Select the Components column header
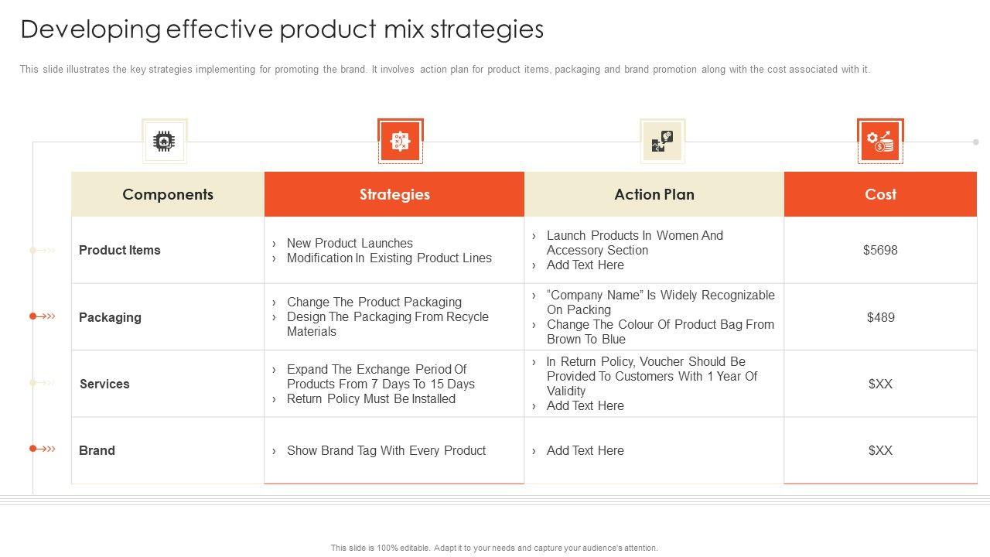The width and height of the screenshot is (990, 557). (168, 194)
